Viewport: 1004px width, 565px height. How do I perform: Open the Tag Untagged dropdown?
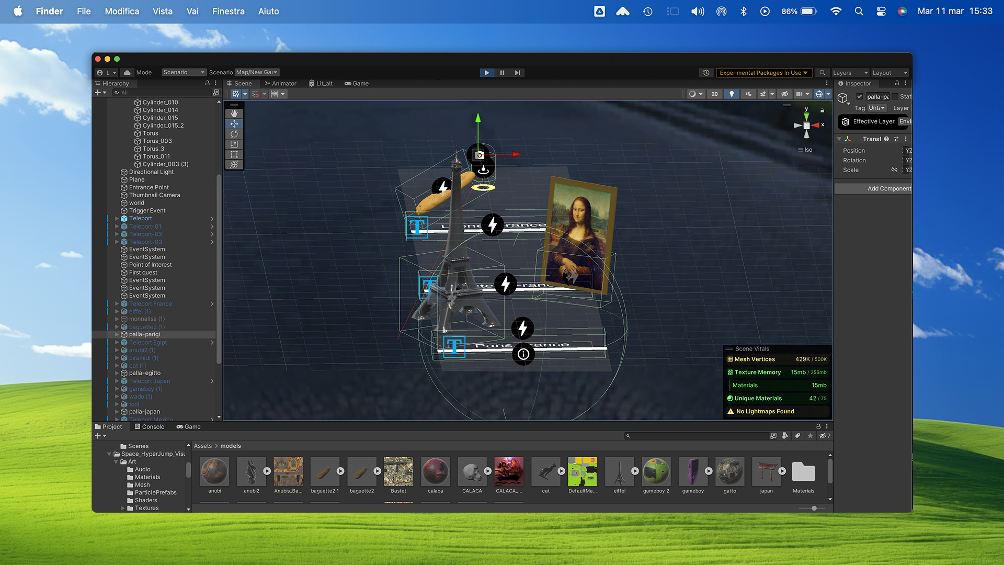(x=877, y=108)
